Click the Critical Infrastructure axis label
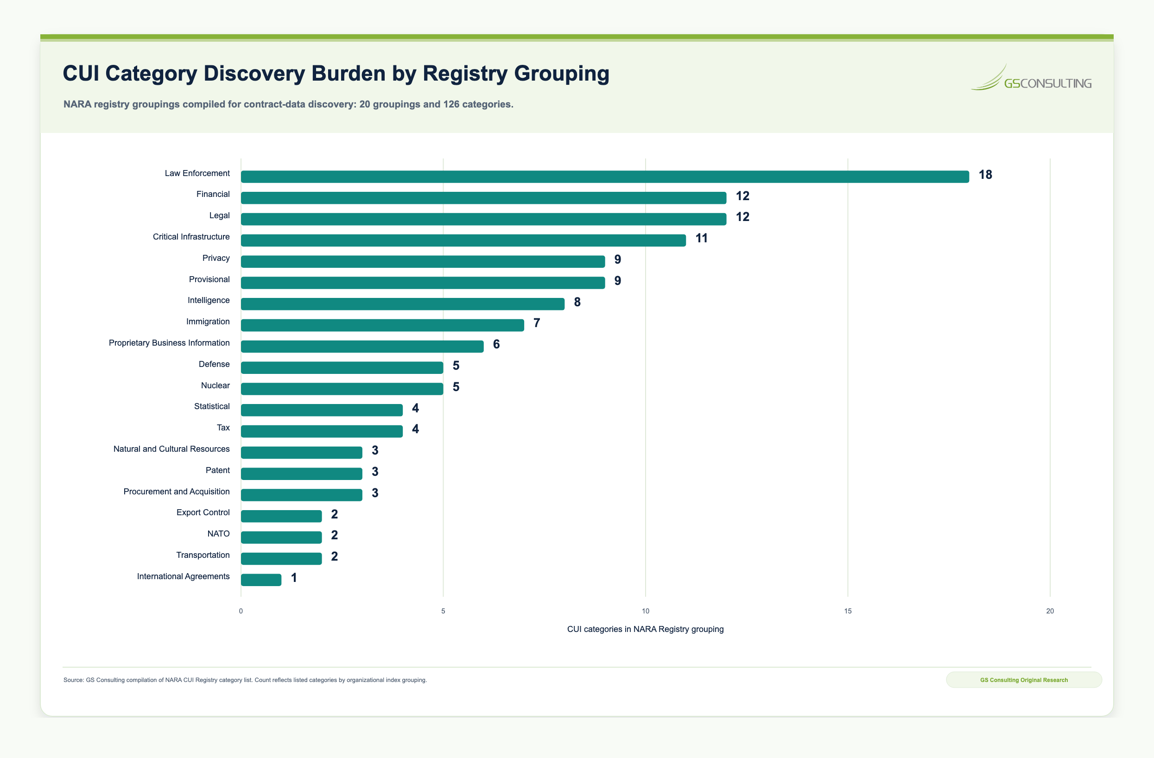 [191, 237]
